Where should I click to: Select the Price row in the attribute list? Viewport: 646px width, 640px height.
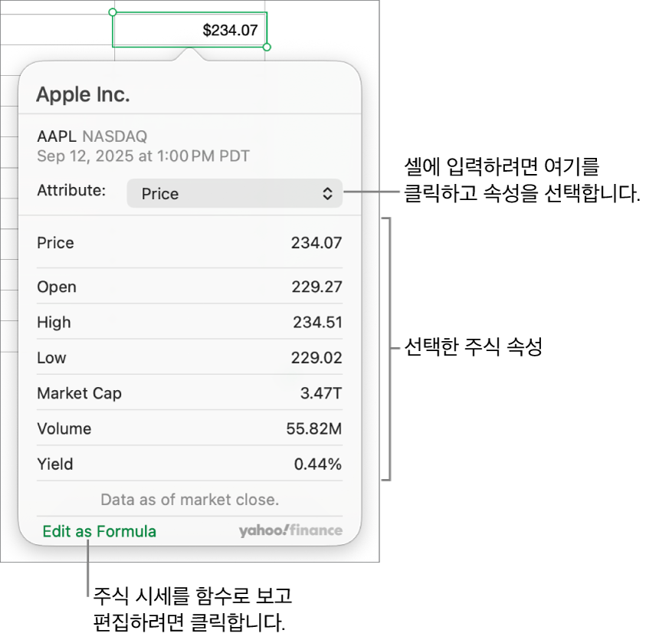(x=189, y=243)
